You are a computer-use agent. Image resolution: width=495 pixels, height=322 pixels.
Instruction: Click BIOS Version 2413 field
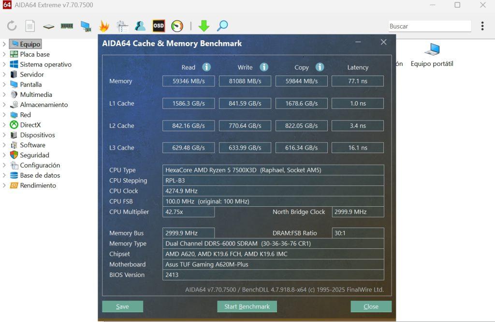tap(274, 275)
